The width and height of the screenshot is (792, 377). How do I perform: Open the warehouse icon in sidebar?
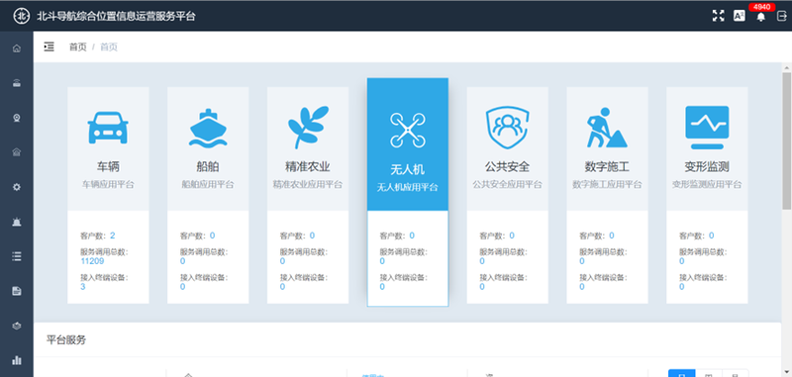(17, 152)
